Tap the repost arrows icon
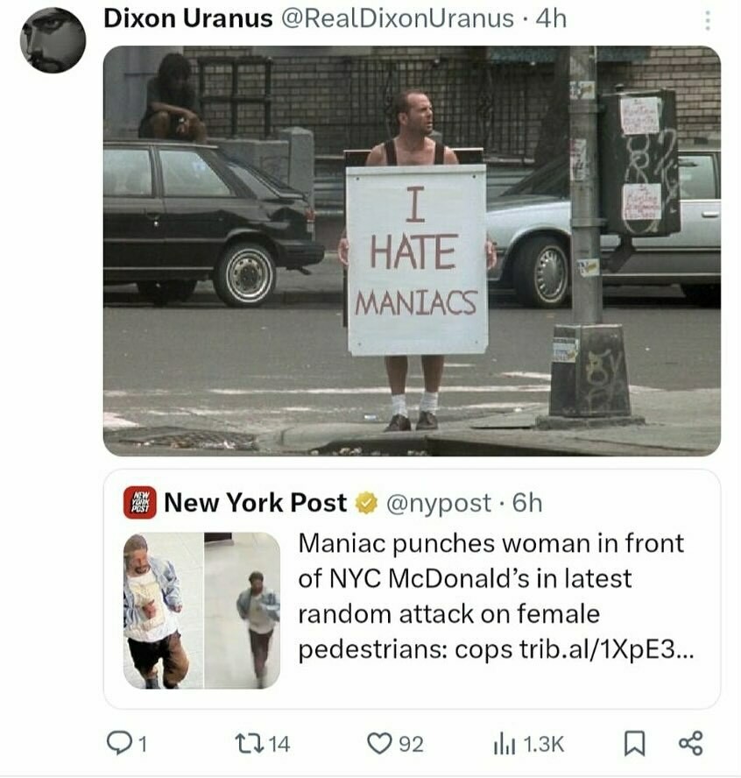 (245, 744)
